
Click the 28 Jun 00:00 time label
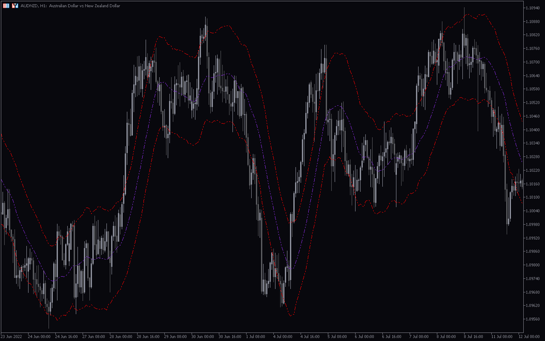(121, 337)
